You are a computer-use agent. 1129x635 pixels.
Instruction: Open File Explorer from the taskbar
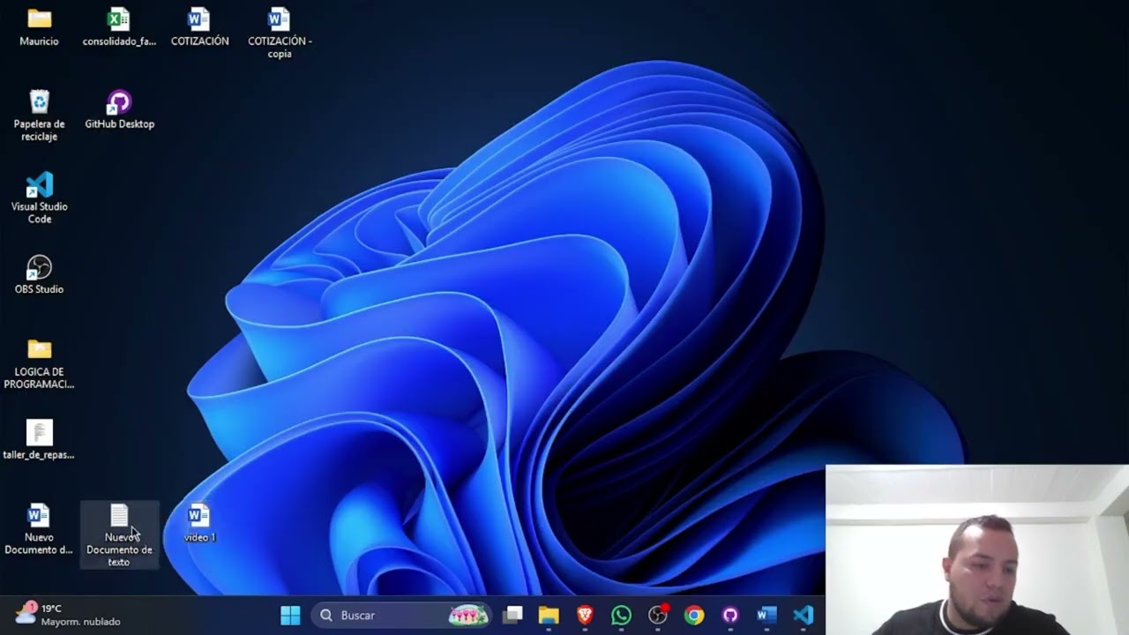549,615
